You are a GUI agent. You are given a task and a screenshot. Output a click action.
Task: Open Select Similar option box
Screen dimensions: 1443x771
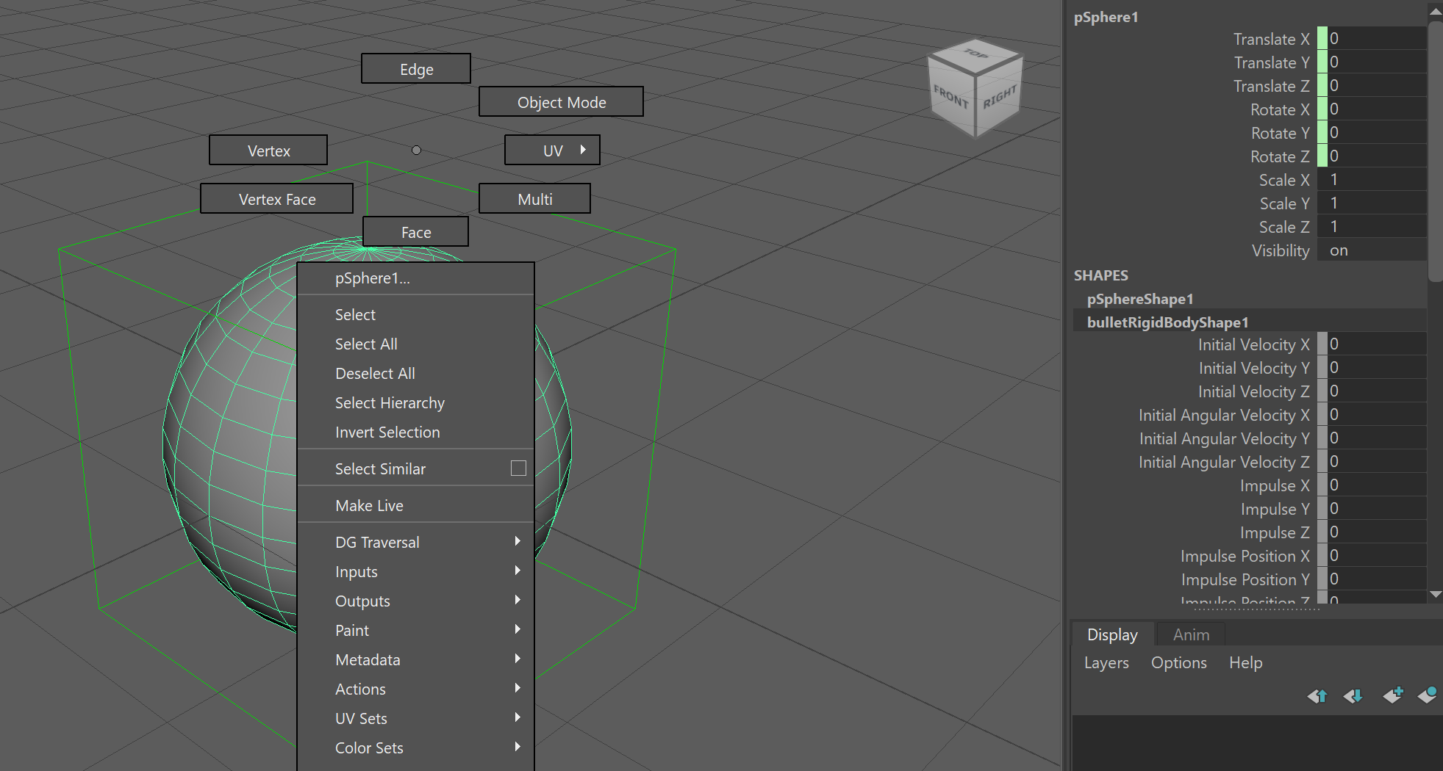click(518, 468)
